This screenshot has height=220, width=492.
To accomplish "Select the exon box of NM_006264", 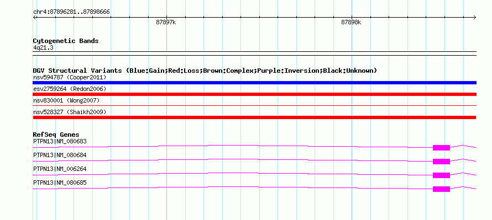I will pyautogui.click(x=441, y=175).
